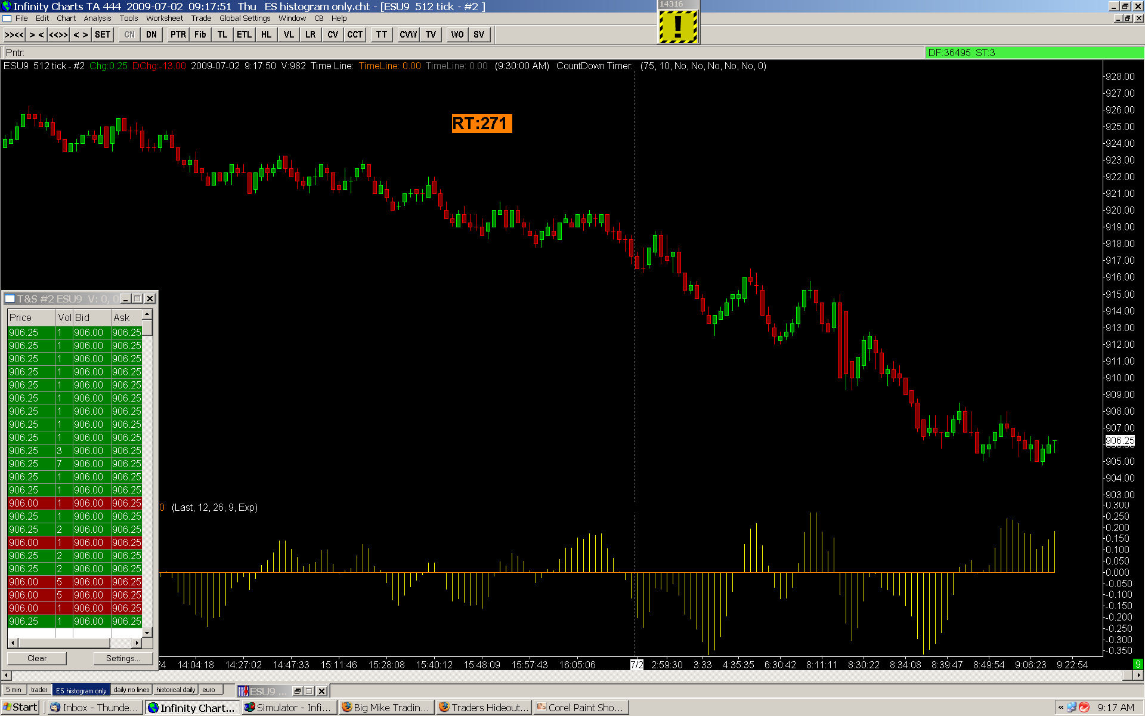Clear the T&S window with Clear button
The image size is (1145, 716).
[37, 659]
